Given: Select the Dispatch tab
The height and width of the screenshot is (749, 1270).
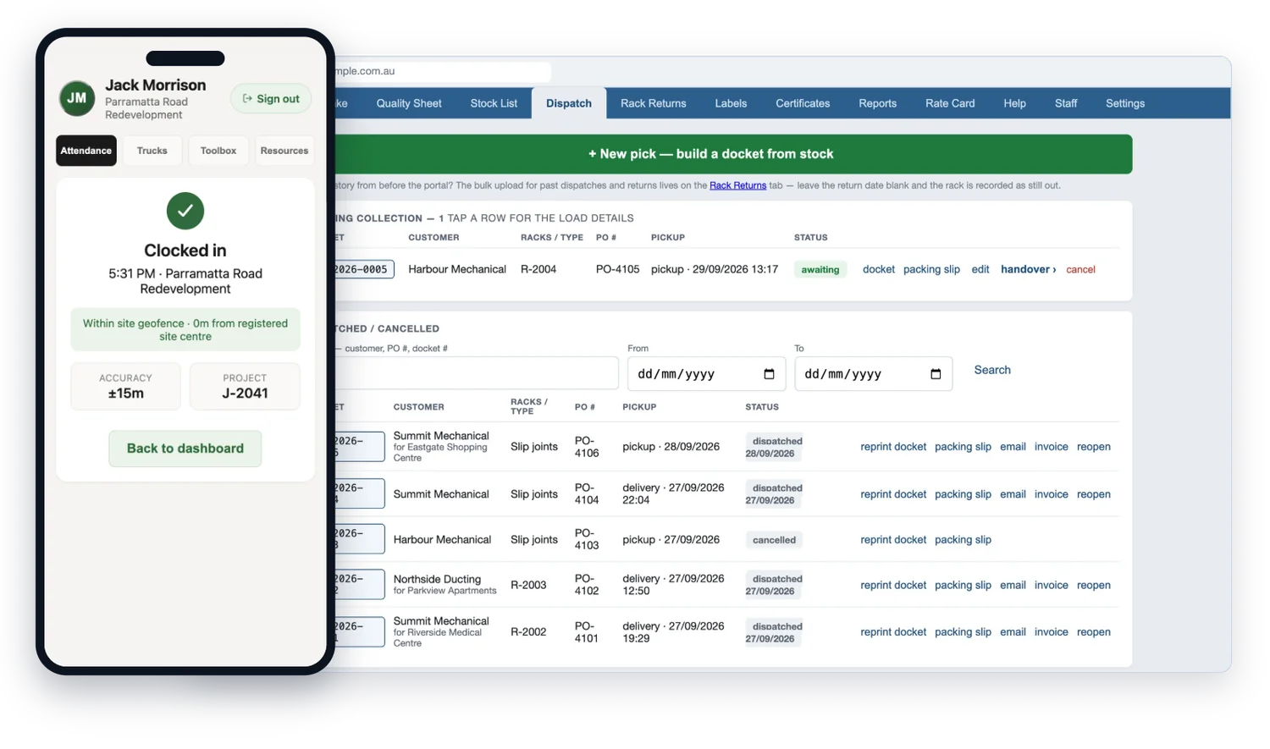Looking at the screenshot, I should click(x=569, y=103).
